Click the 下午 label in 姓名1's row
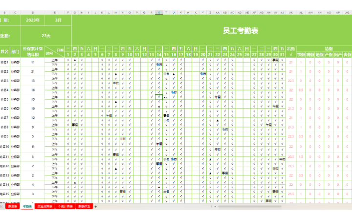Image resolution: width=352 pixels, height=220 pixels. coord(55,65)
